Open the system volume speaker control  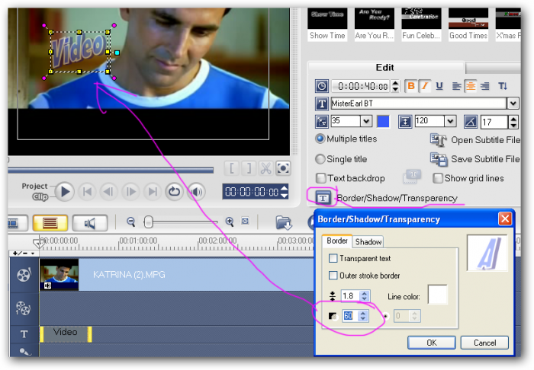pos(197,192)
